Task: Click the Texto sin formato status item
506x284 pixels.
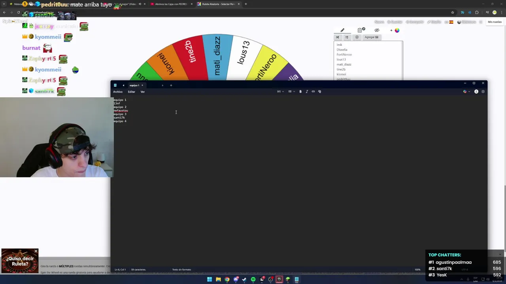Action: pos(181,270)
